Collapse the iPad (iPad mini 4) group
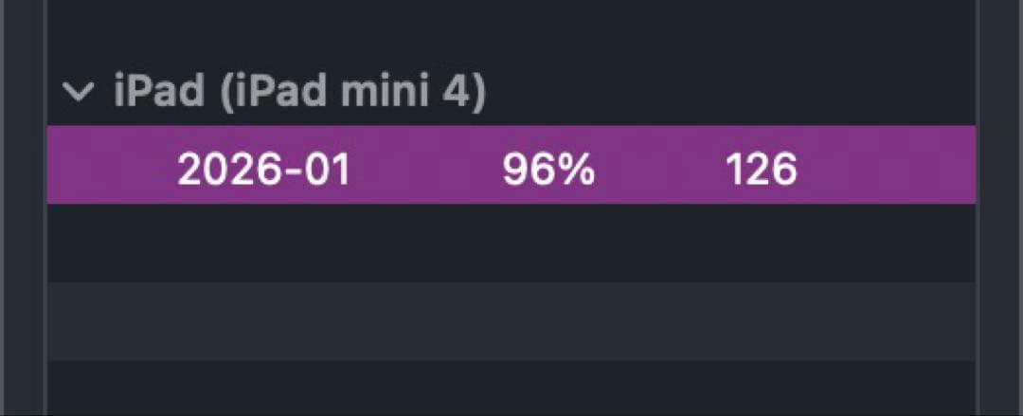 80,92
